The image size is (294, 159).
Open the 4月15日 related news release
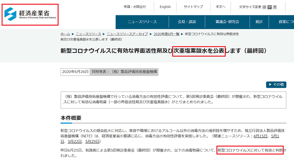click(260, 136)
